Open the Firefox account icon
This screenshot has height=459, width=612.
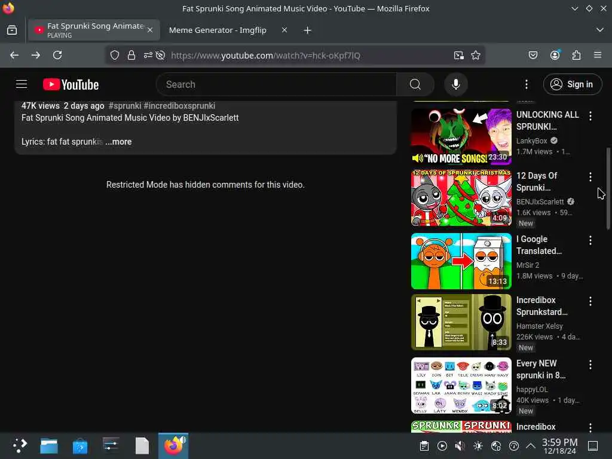tap(555, 55)
